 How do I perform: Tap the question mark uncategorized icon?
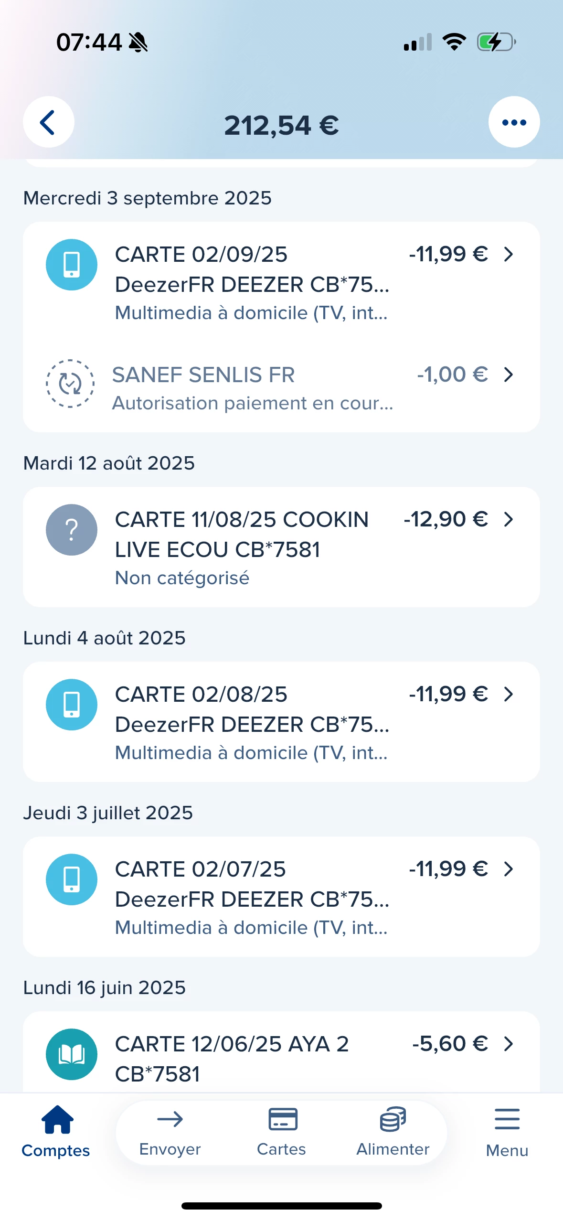(x=71, y=530)
